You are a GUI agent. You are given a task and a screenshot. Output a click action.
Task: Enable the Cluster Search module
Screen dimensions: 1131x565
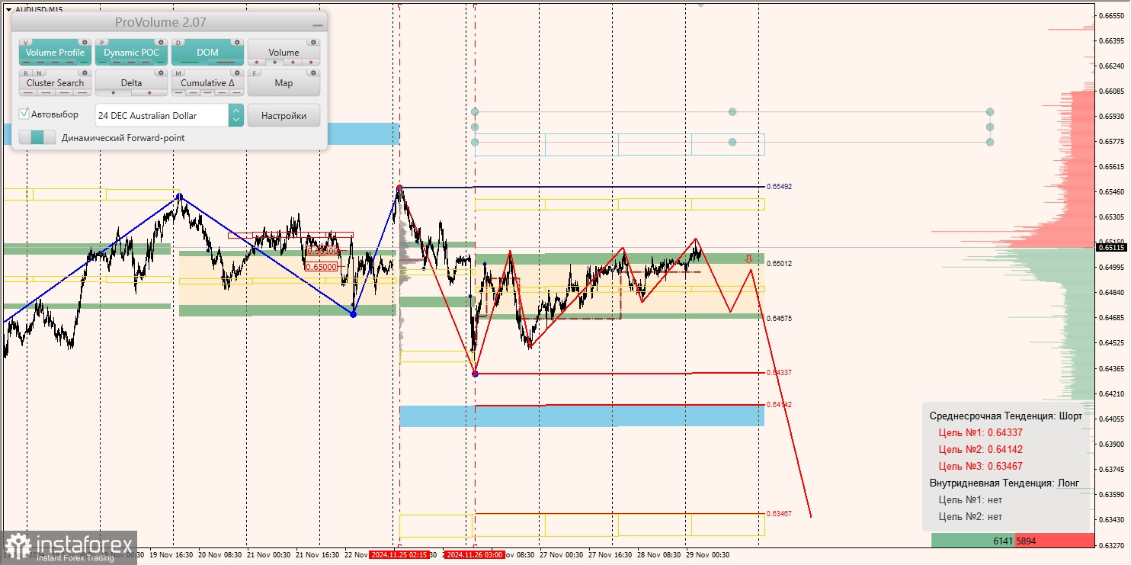pyautogui.click(x=55, y=83)
